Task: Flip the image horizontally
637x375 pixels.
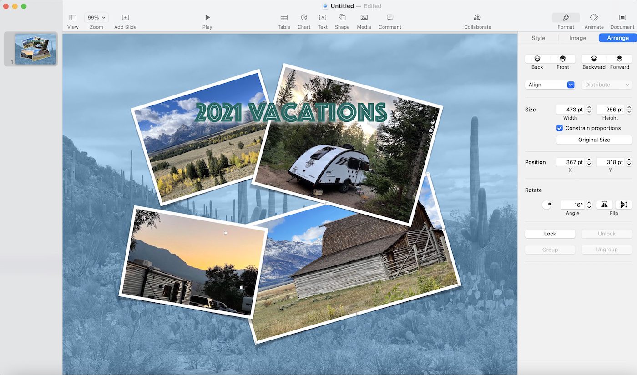Action: click(604, 205)
